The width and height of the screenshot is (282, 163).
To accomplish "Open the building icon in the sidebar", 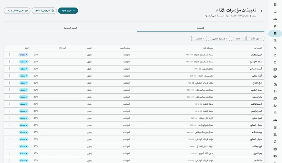I will tap(275, 156).
